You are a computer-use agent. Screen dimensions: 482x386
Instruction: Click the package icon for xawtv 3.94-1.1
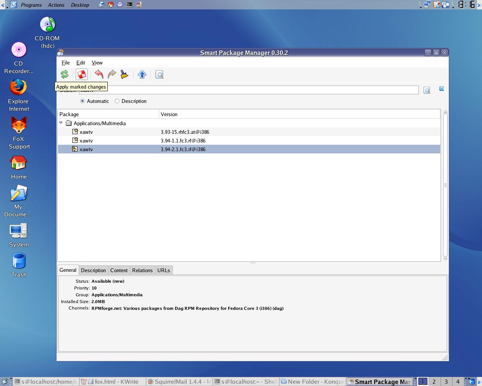point(75,140)
